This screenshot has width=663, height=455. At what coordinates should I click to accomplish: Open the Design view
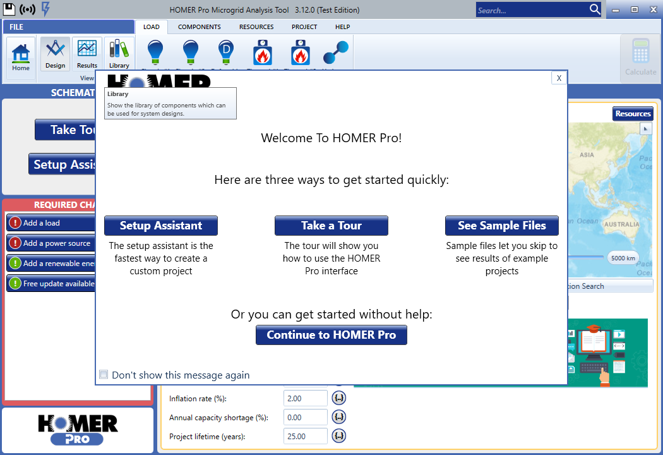[55, 54]
